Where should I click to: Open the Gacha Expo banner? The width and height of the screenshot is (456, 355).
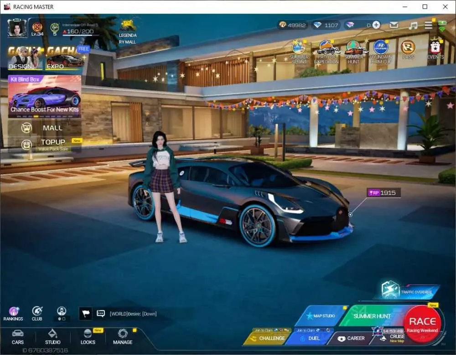click(x=65, y=58)
